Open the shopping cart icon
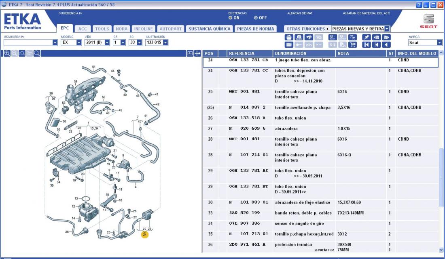Image resolution: width=445 pixels, height=259 pixels. [352, 45]
